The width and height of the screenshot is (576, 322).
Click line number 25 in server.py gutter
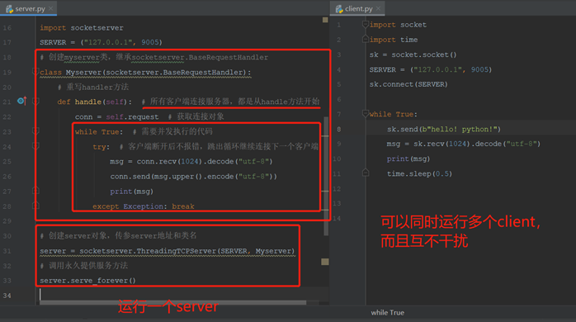click(7, 162)
